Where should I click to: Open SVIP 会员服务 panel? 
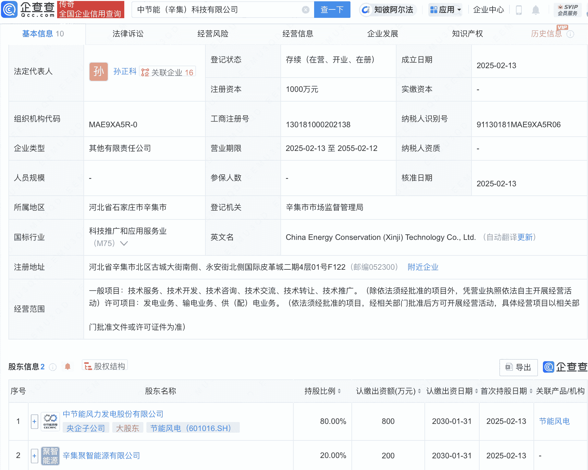[567, 10]
